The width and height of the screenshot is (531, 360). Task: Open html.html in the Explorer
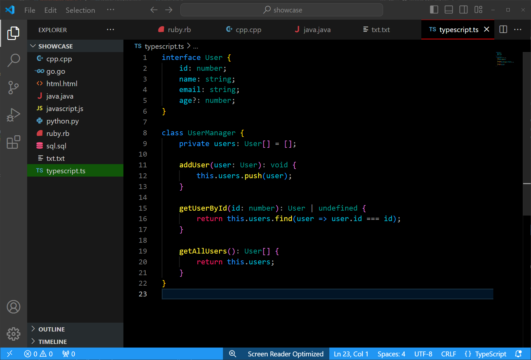[x=75, y=84]
